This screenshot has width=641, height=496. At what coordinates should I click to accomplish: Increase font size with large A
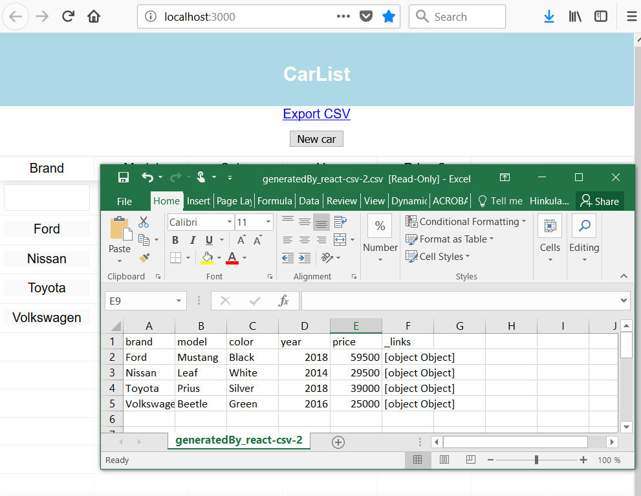click(x=242, y=240)
